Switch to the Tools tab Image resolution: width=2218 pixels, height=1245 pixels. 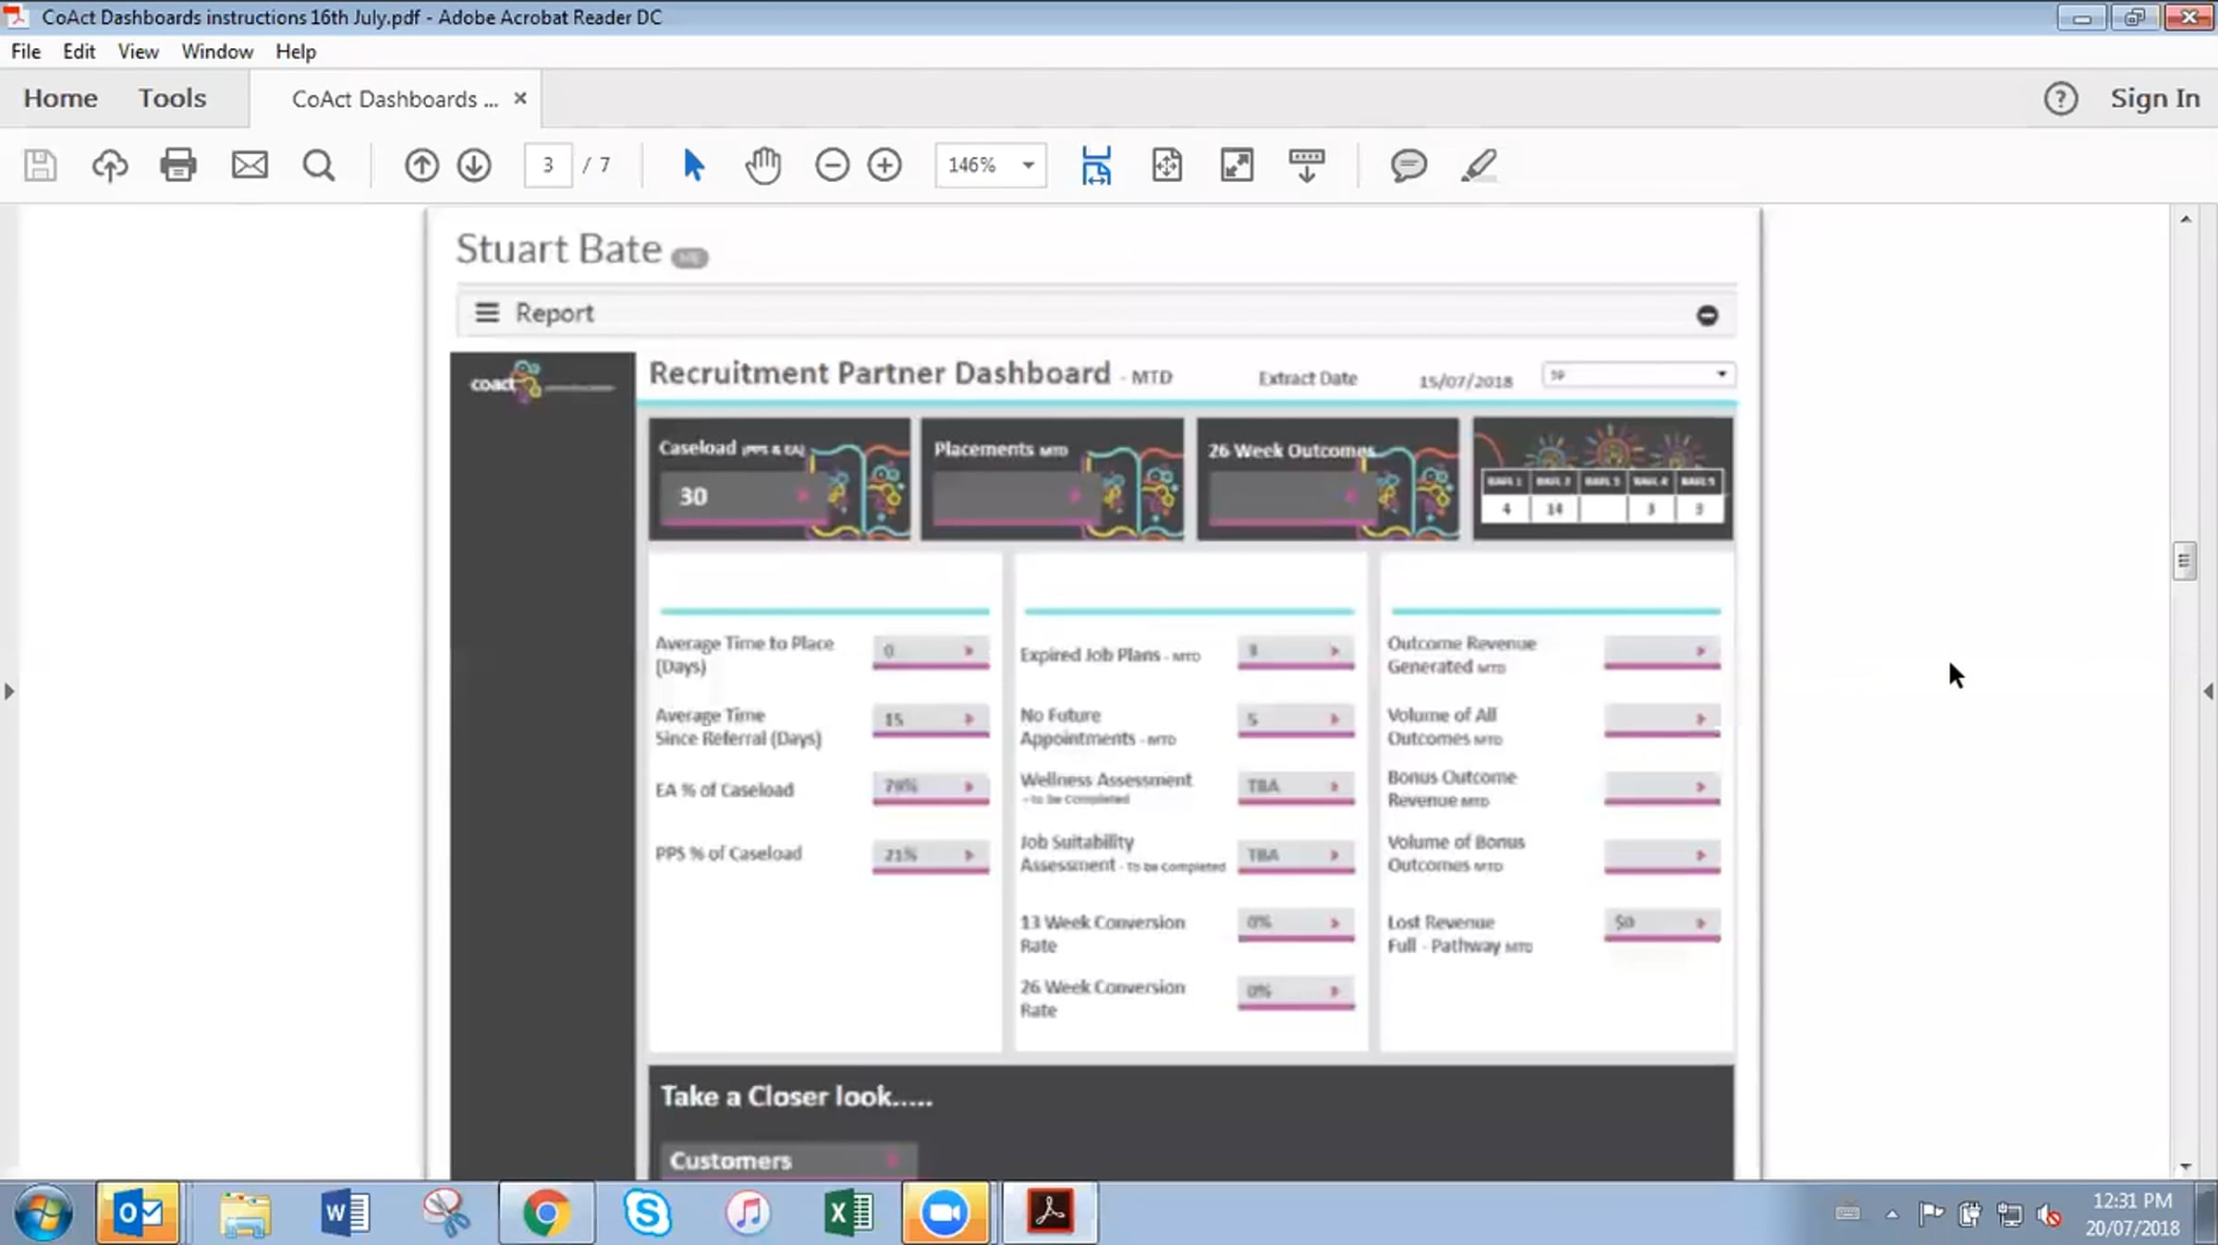click(x=172, y=98)
